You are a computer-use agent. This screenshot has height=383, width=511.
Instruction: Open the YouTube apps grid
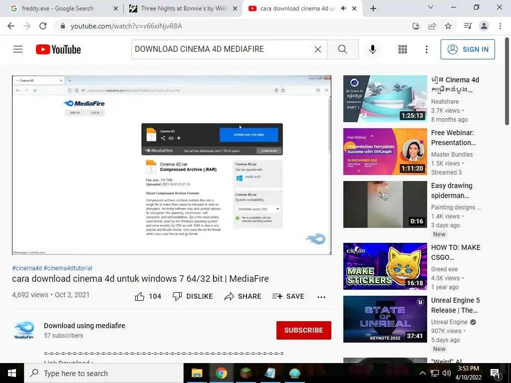[403, 49]
